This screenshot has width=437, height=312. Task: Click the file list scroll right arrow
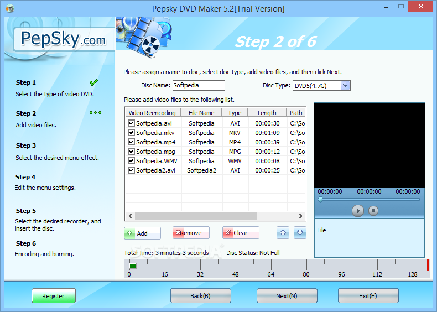301,216
